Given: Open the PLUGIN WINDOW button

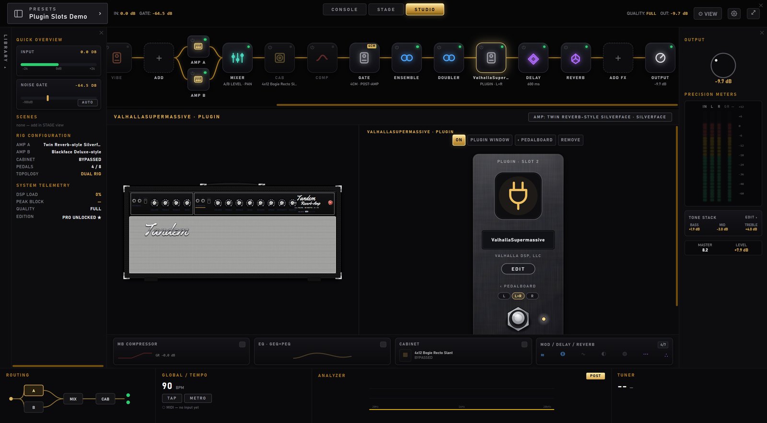Looking at the screenshot, I should (x=490, y=140).
